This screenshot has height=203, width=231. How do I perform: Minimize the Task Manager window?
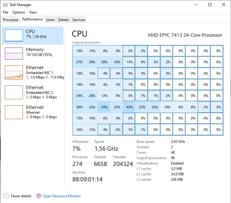click(196, 5)
